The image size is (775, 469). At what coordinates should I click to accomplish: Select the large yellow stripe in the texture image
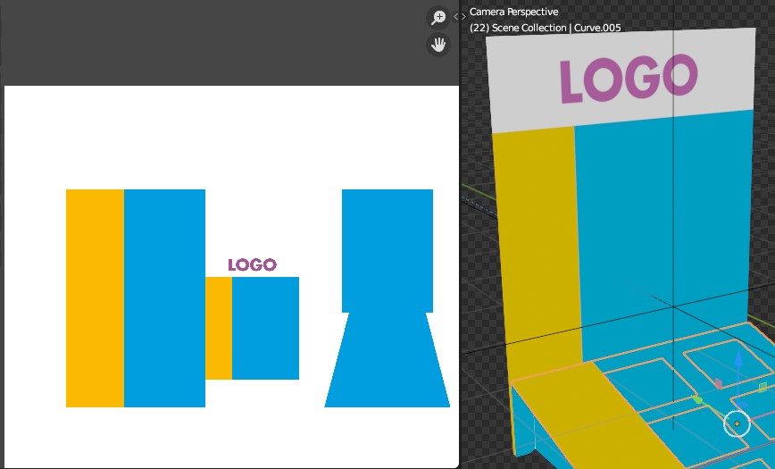(95, 297)
